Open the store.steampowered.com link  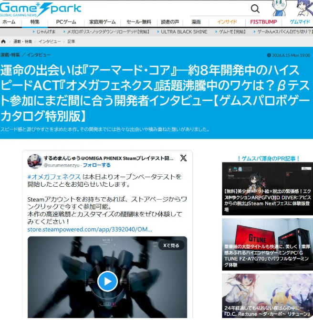90,229
